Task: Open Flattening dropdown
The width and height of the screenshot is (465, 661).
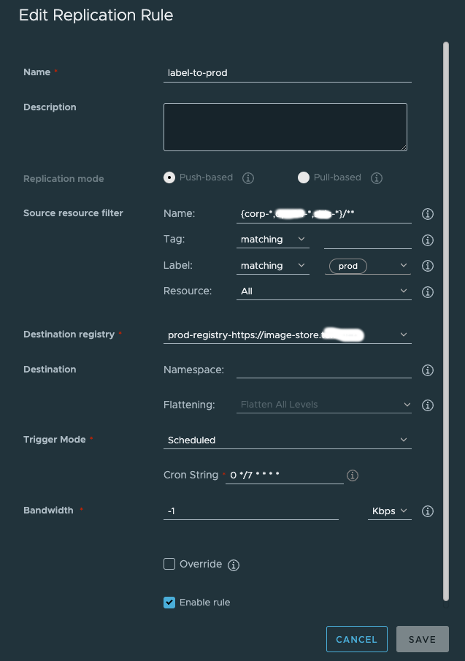Action: pyautogui.click(x=324, y=405)
